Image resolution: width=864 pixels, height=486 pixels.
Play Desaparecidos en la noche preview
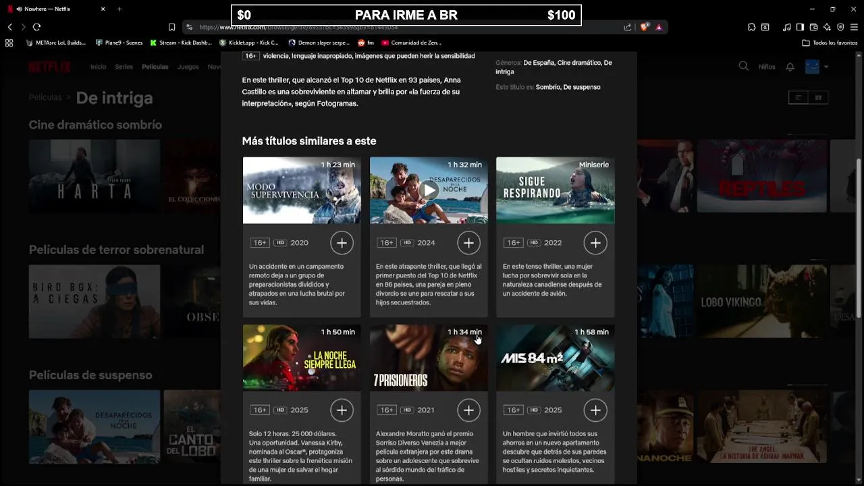429,190
